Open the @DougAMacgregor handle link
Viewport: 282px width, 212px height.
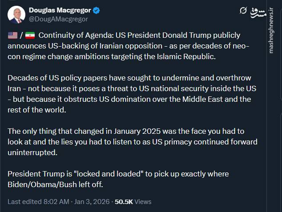click(58, 19)
